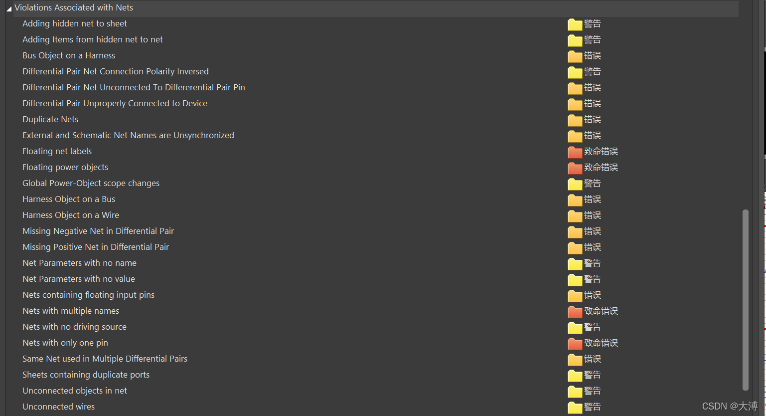Click folder icon for Differential Pair Net Unconnected row
Screen dimensions: 766x416
[x=575, y=88]
